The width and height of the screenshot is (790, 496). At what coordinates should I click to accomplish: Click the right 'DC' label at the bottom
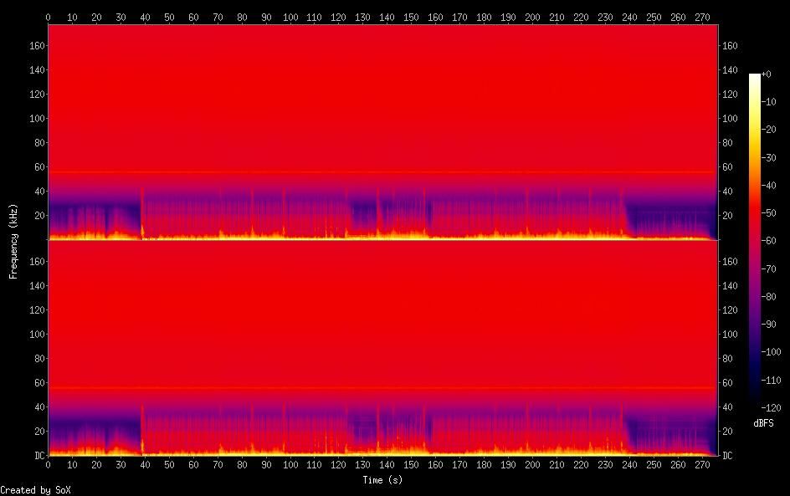(x=728, y=455)
